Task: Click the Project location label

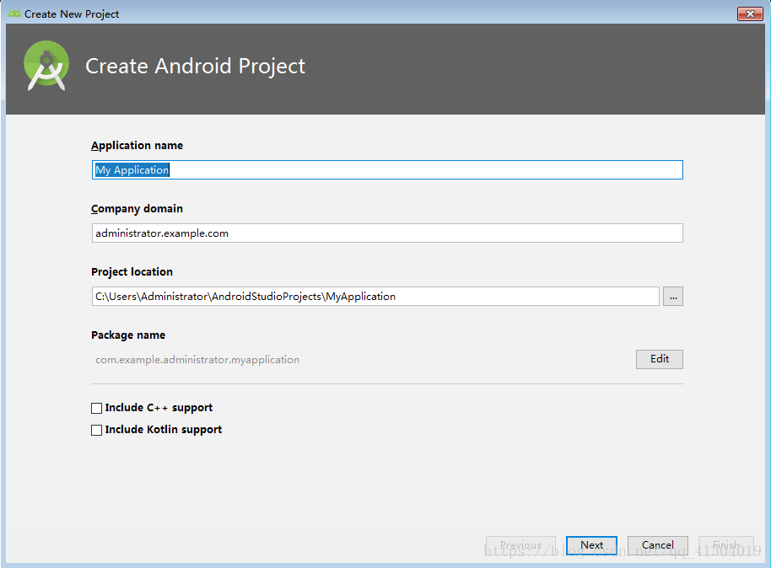Action: [132, 271]
